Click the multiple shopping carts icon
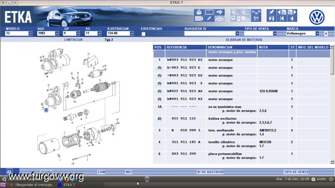 coord(256,12)
